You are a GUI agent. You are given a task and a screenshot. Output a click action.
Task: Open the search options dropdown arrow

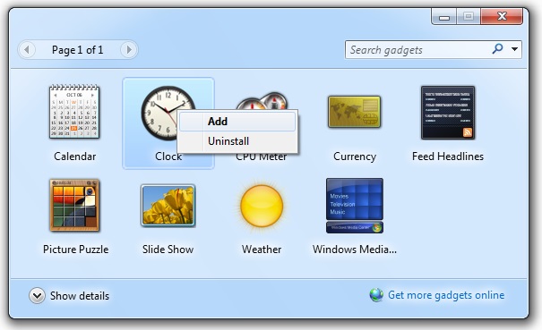click(514, 49)
